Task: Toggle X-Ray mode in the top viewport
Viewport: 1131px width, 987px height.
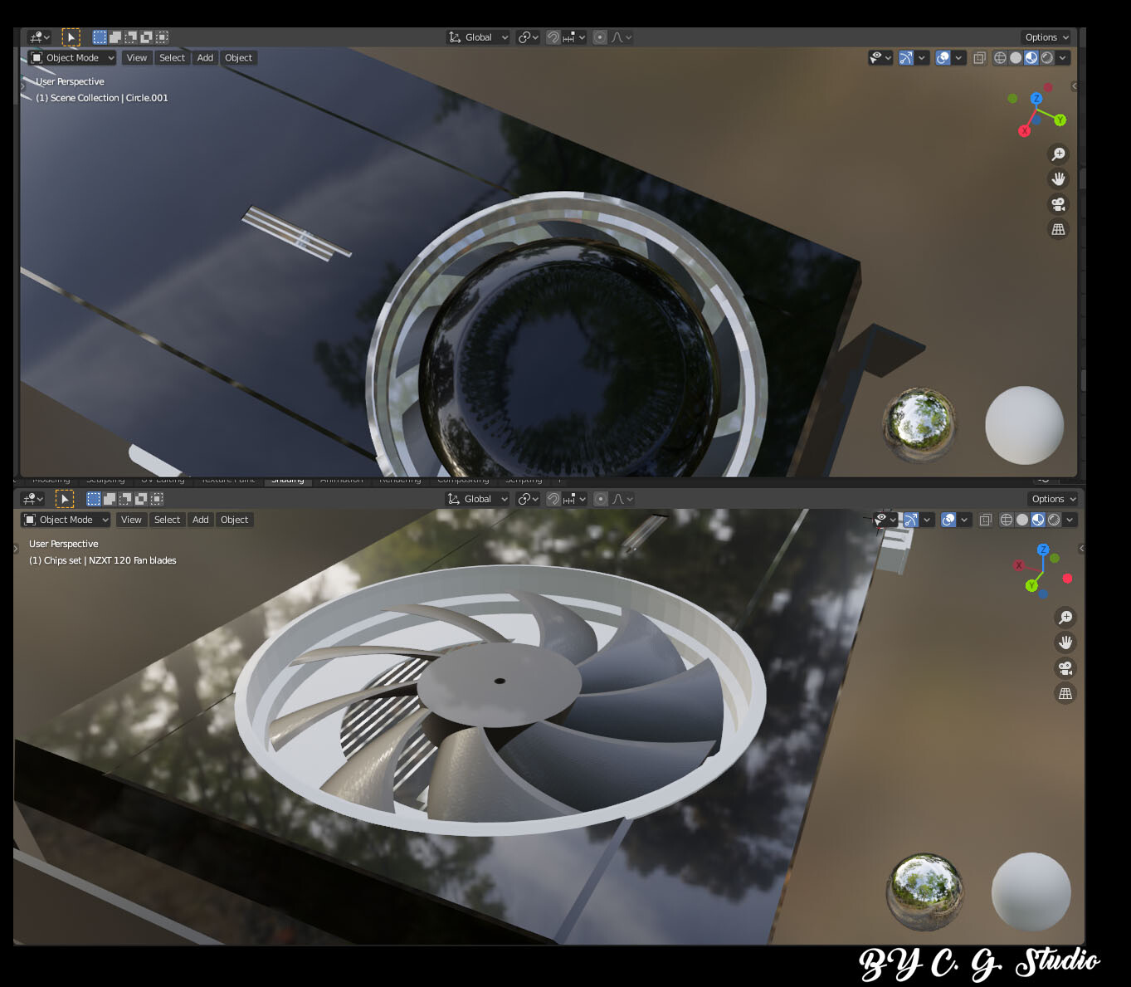Action: [x=980, y=57]
